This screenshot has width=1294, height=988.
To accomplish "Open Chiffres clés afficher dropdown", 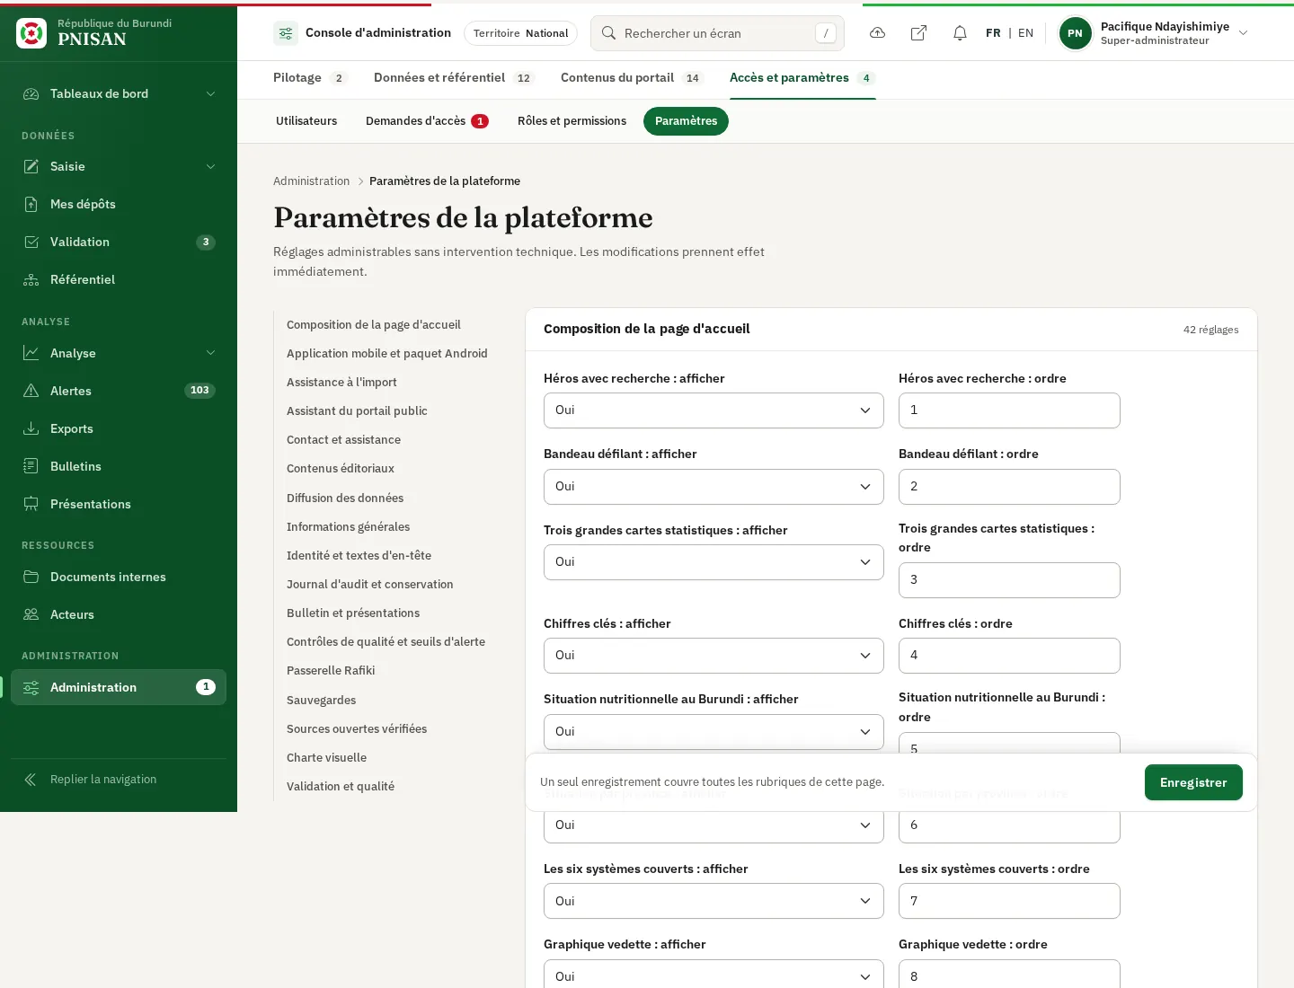I will 713,656.
